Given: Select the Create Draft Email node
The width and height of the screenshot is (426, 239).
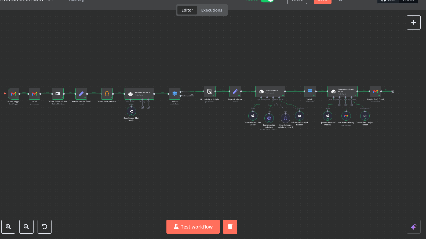Looking at the screenshot, I should click(x=375, y=92).
